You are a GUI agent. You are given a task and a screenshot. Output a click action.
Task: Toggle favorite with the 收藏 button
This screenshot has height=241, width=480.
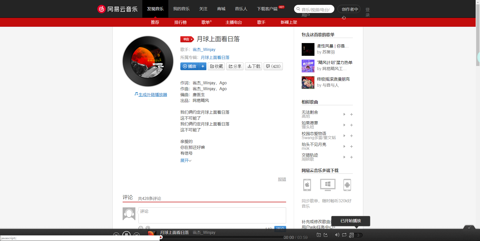pyautogui.click(x=216, y=66)
